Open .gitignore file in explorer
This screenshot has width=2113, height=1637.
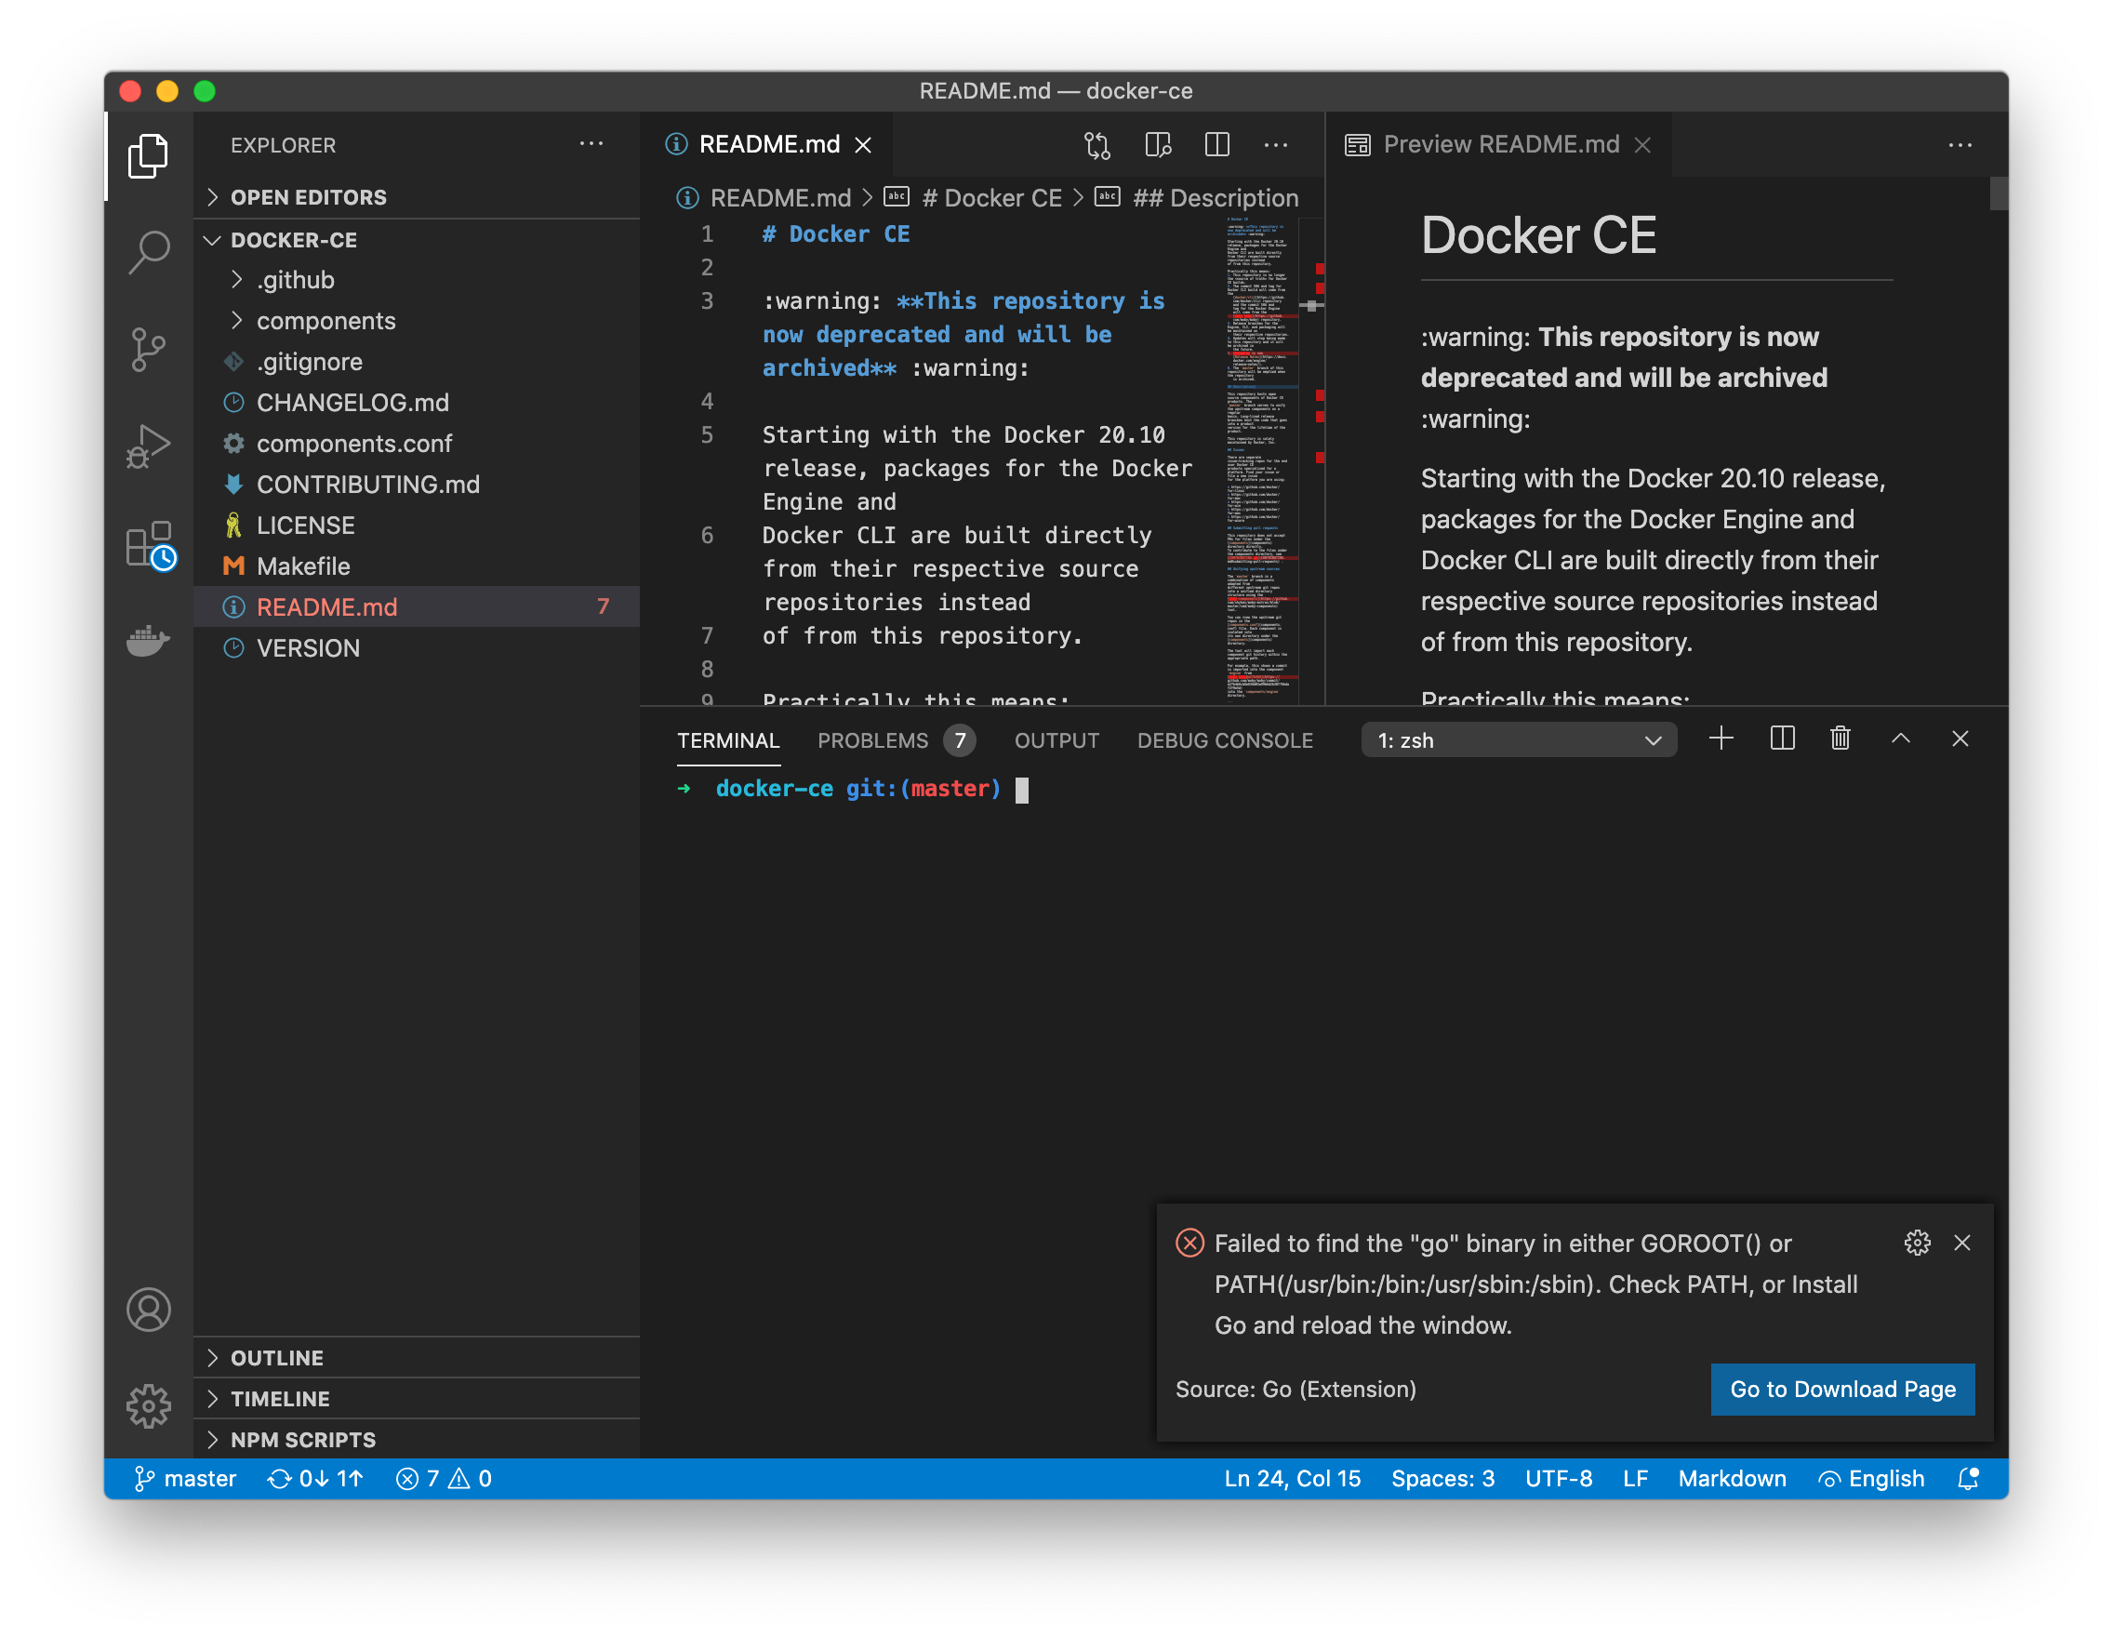(x=416, y=361)
